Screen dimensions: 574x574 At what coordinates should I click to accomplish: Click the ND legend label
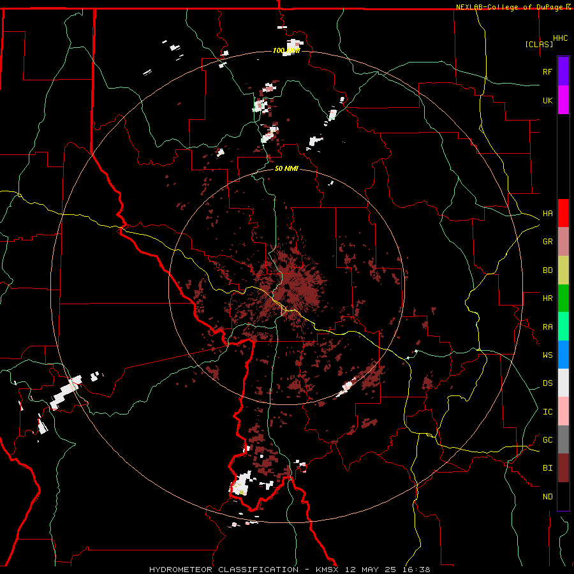click(547, 496)
